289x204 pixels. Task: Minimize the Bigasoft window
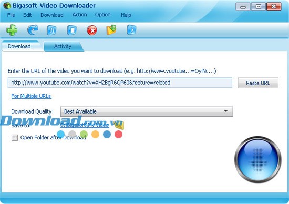pos(243,7)
